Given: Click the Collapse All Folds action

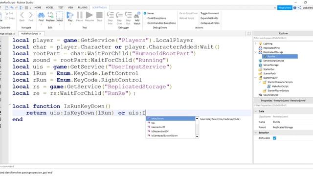Looking at the screenshot, I should [x=210, y=23].
